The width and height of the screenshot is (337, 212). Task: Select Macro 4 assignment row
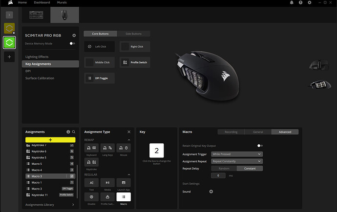tap(50, 170)
